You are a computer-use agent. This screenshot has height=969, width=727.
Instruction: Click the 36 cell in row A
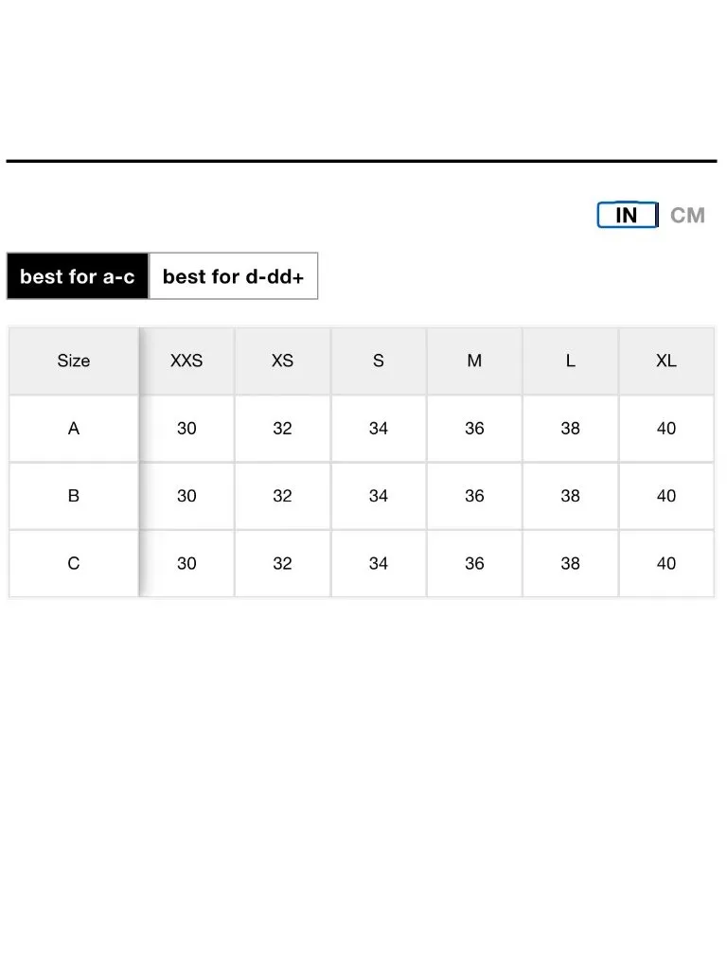(x=474, y=429)
